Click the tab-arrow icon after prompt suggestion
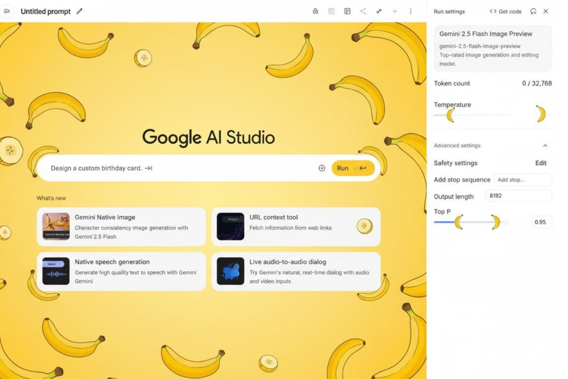 tap(149, 168)
